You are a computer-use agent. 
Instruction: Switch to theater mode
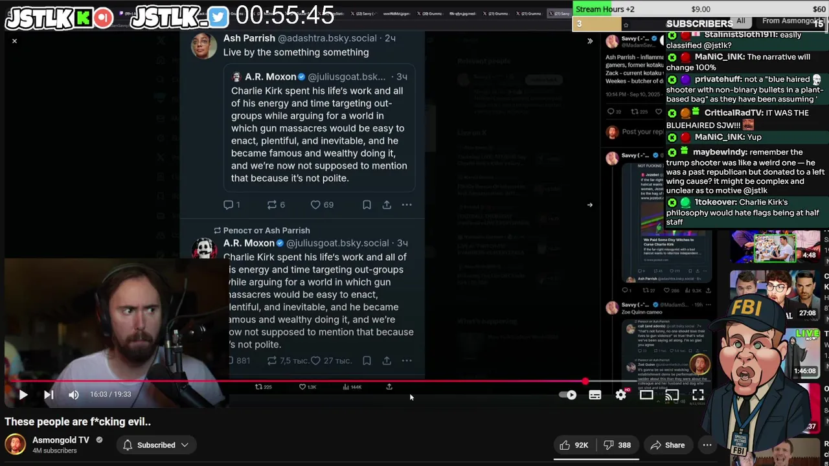646,395
